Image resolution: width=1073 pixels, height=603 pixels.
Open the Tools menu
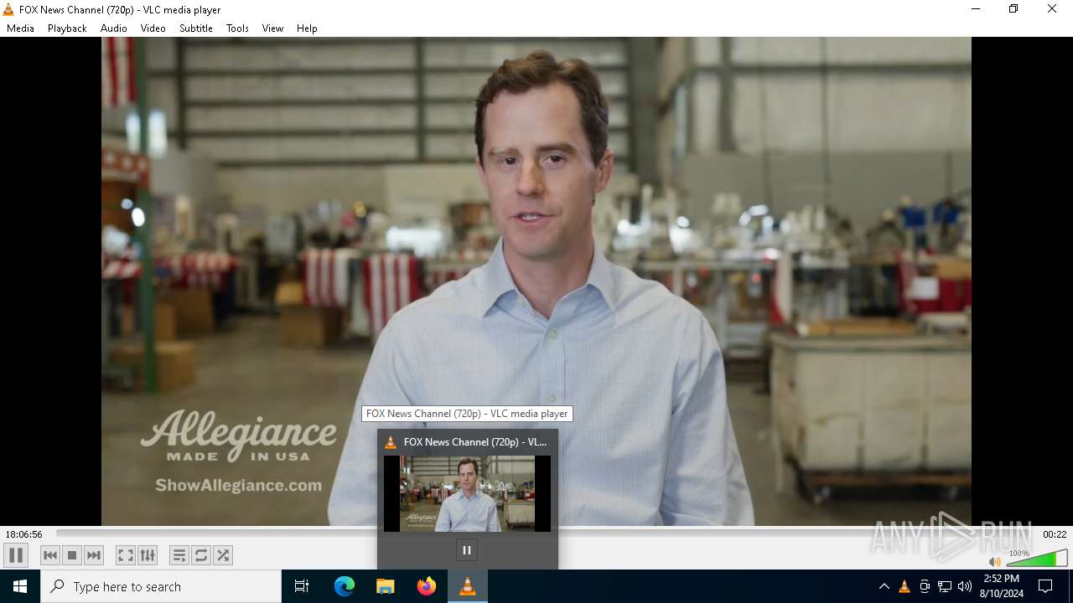click(x=237, y=28)
